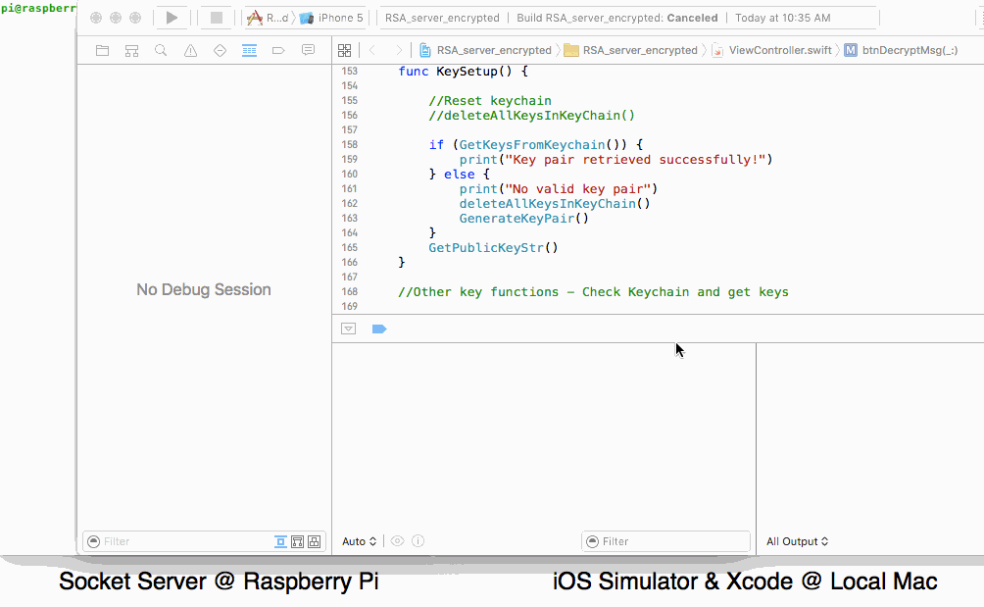Run the RSA_server_encrypted scheme
Viewport: 984px width, 607px height.
click(x=172, y=17)
